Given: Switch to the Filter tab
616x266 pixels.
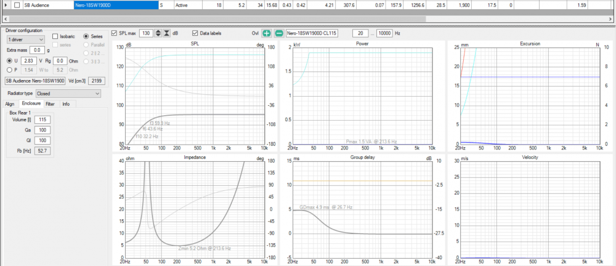Looking at the screenshot, I should point(50,103).
